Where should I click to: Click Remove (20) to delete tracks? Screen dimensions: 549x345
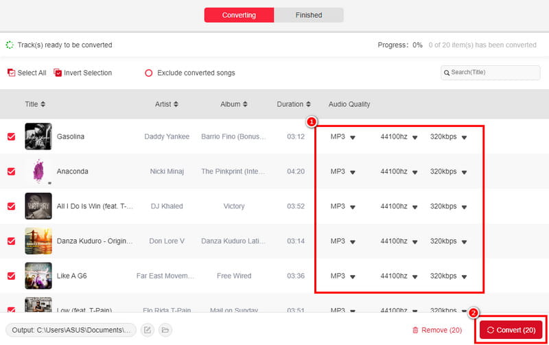pyautogui.click(x=436, y=330)
